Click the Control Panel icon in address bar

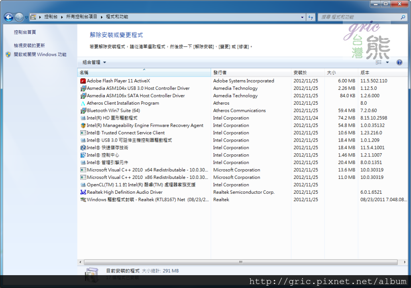(33, 17)
